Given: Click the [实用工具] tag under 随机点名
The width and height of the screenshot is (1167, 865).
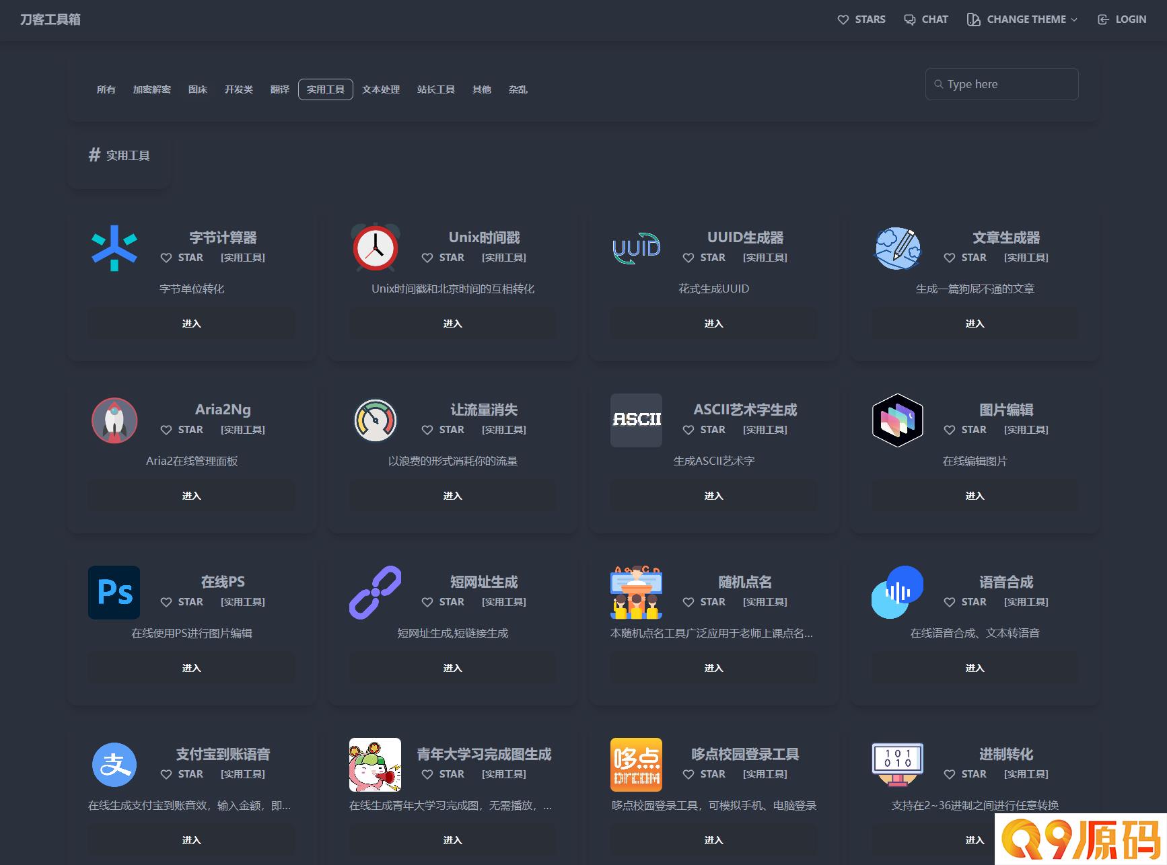Looking at the screenshot, I should pyautogui.click(x=765, y=602).
